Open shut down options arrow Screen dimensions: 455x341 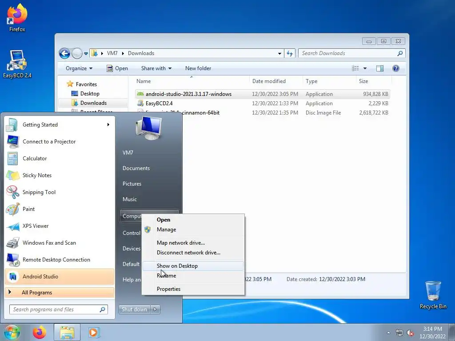click(155, 309)
